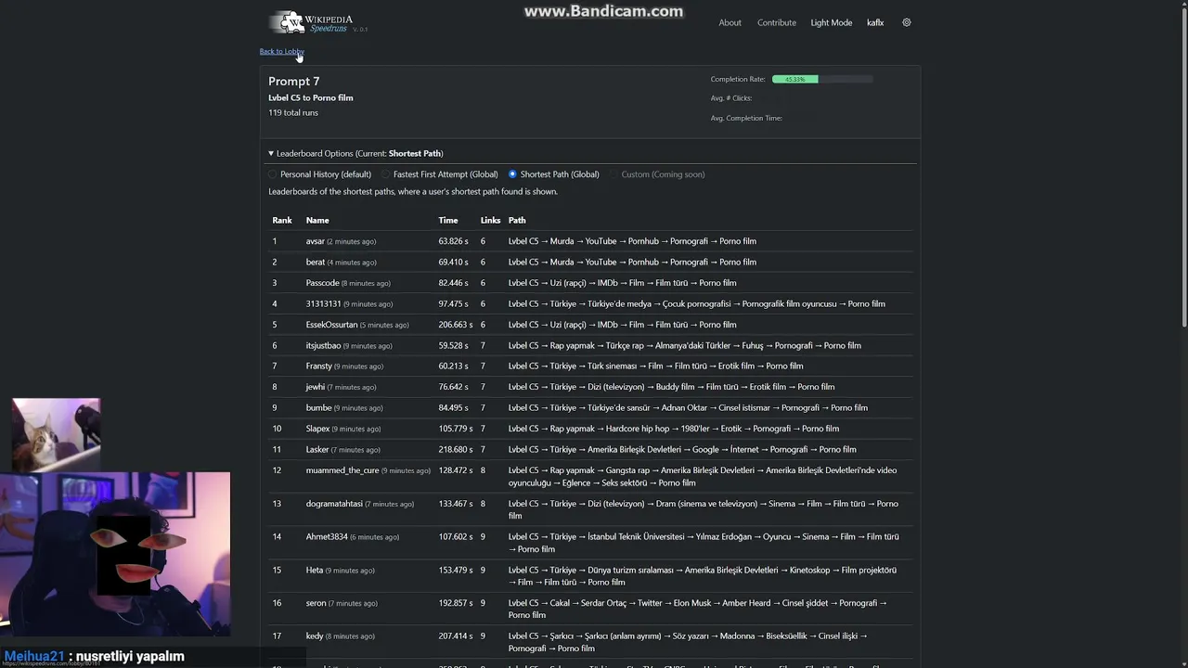Image resolution: width=1188 pixels, height=668 pixels.
Task: Select Shortest Path (Global) radio button
Action: (512, 174)
